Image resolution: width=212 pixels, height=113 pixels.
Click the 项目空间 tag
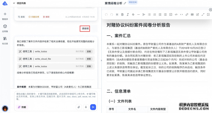133,2
